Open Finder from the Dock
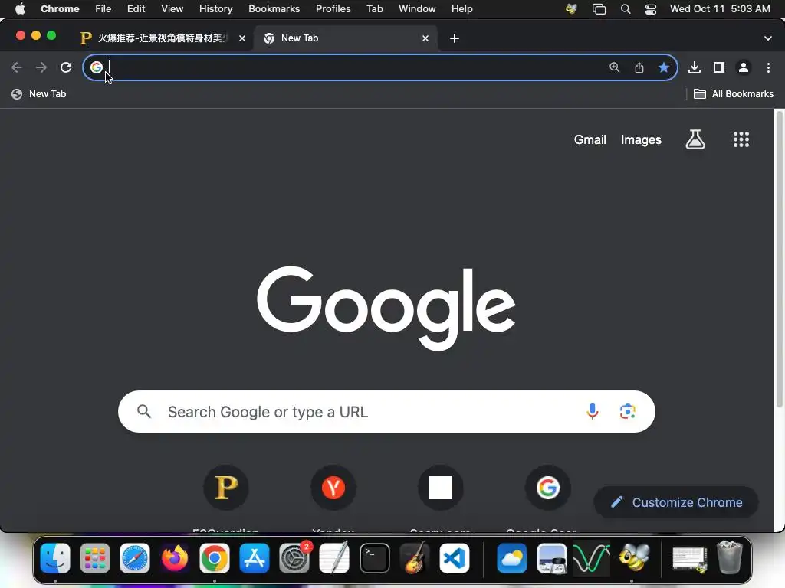 click(x=55, y=558)
